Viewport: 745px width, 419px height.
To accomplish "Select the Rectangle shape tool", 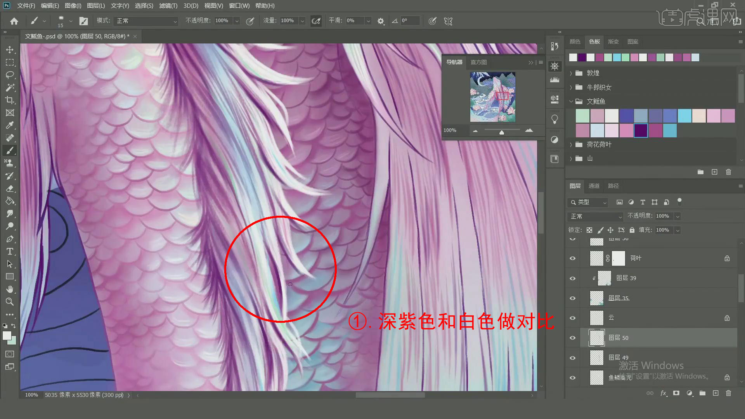I will pos(10,277).
